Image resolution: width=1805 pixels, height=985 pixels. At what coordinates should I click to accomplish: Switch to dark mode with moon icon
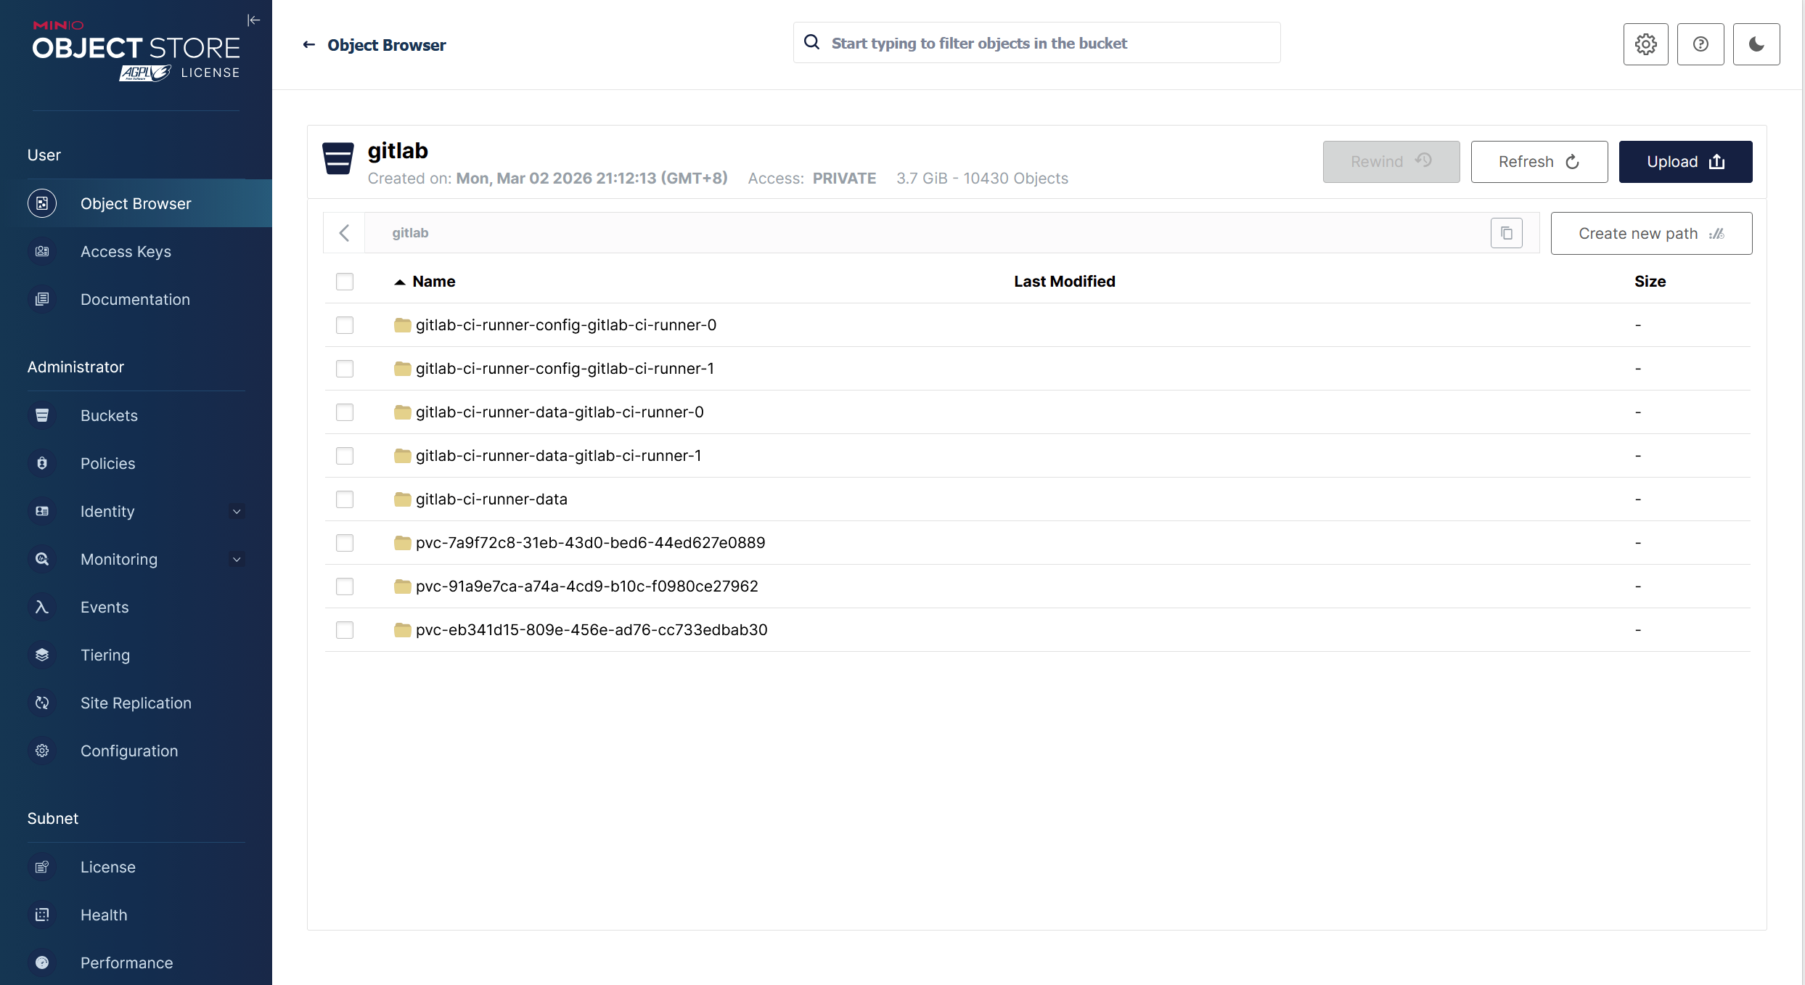click(1756, 44)
